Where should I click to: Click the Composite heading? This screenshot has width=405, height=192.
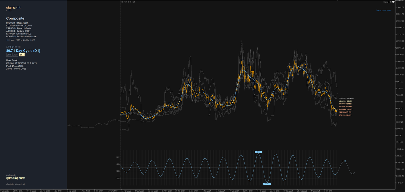pos(15,18)
